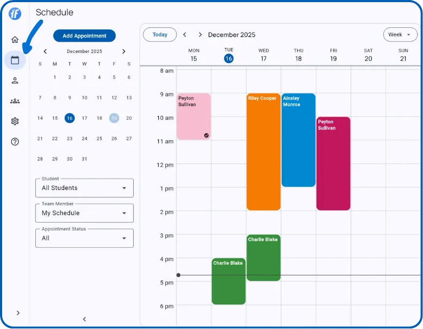This screenshot has height=329, width=423.
Task: Open the single person Students icon
Action: pyautogui.click(x=15, y=80)
